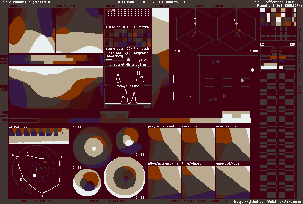Click the internal similarity checkmark box

(127, 54)
